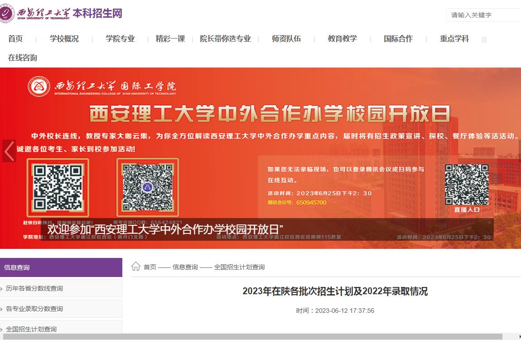Click the horizontal scrollbar at the bottom
The height and width of the screenshot is (340, 521).
pyautogui.click(x=252, y=337)
